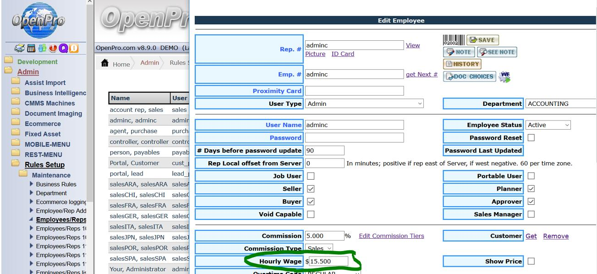Uncheck the Seller checkbox
The image size is (597, 274).
[x=311, y=189]
